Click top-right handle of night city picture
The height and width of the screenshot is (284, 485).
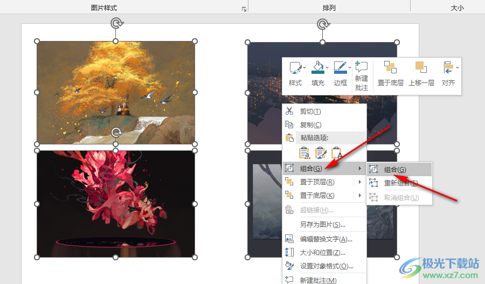coord(397,42)
